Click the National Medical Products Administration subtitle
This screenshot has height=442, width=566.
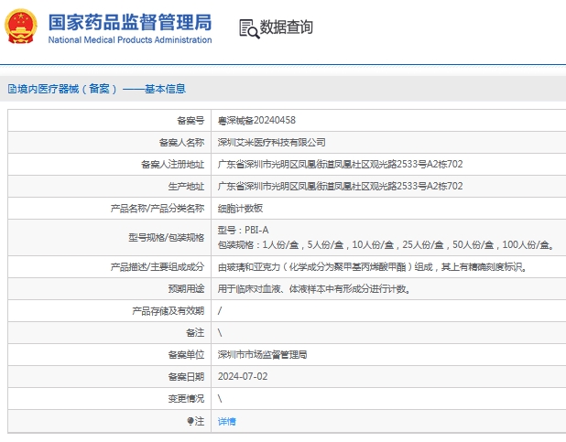coord(130,39)
